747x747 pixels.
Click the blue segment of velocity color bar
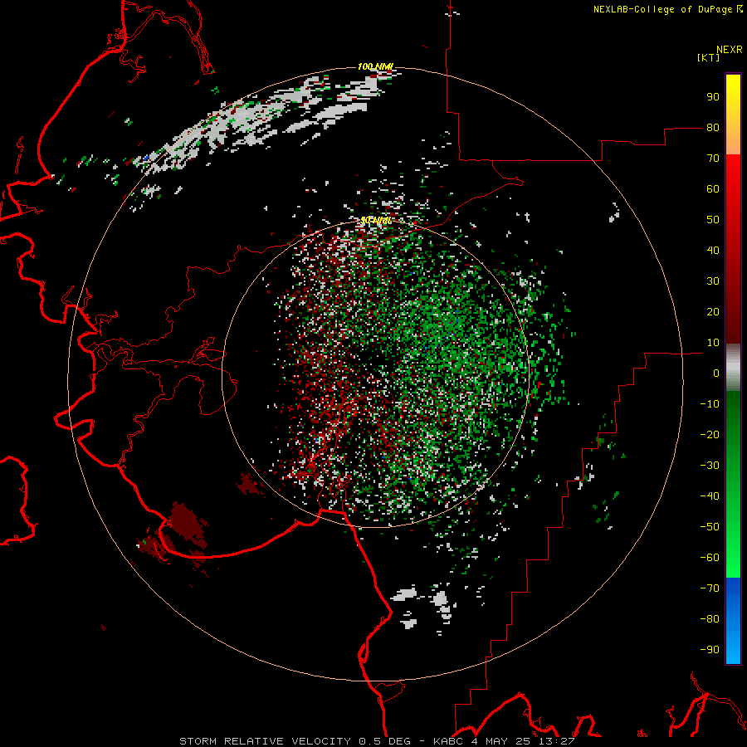[x=733, y=620]
